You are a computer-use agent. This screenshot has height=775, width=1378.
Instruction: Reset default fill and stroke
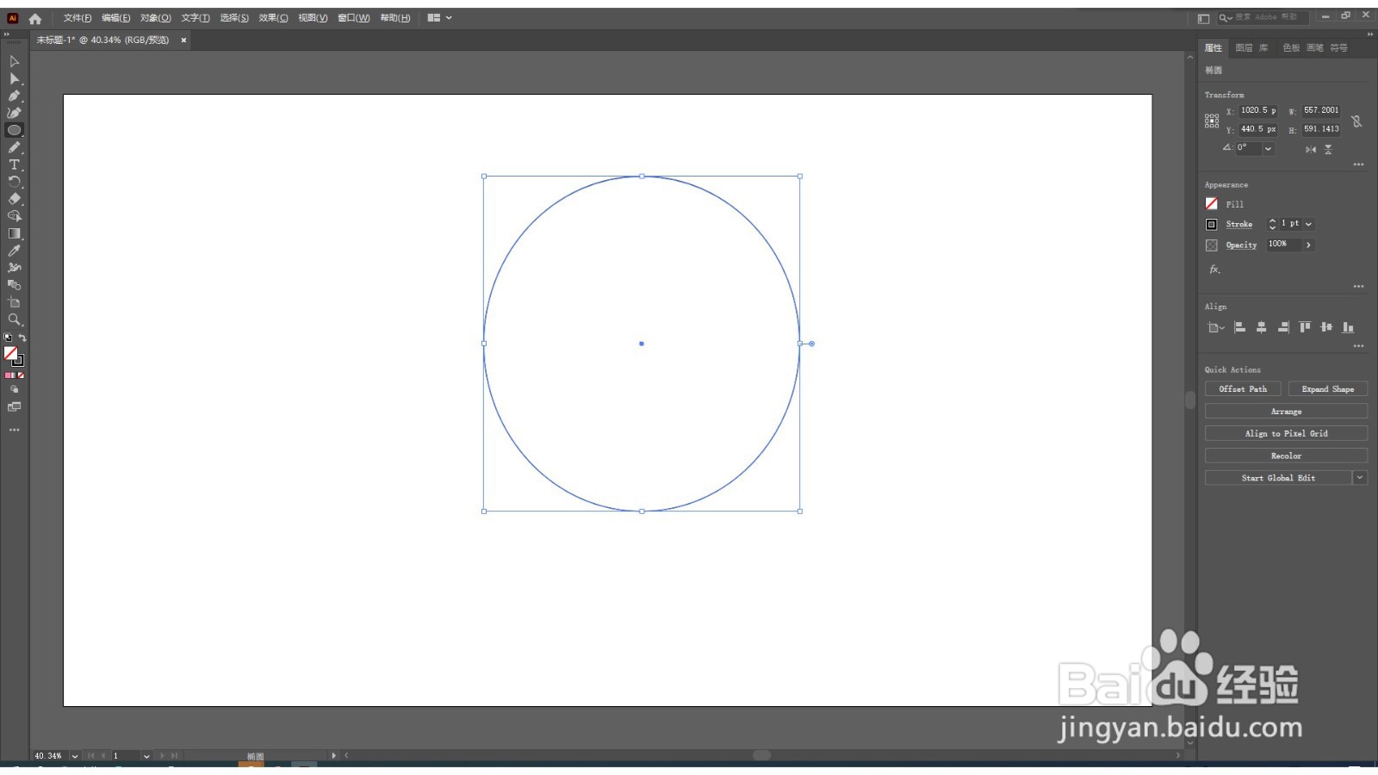8,338
